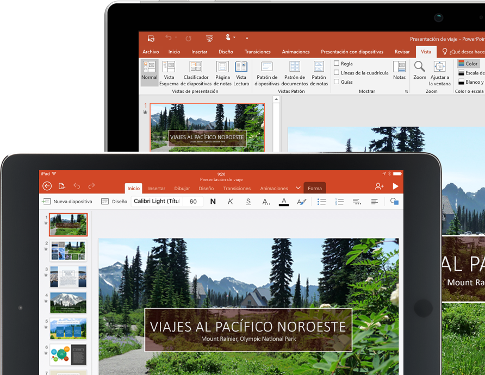
Task: Check Líneas de la cuadrícula
Action: 337,72
